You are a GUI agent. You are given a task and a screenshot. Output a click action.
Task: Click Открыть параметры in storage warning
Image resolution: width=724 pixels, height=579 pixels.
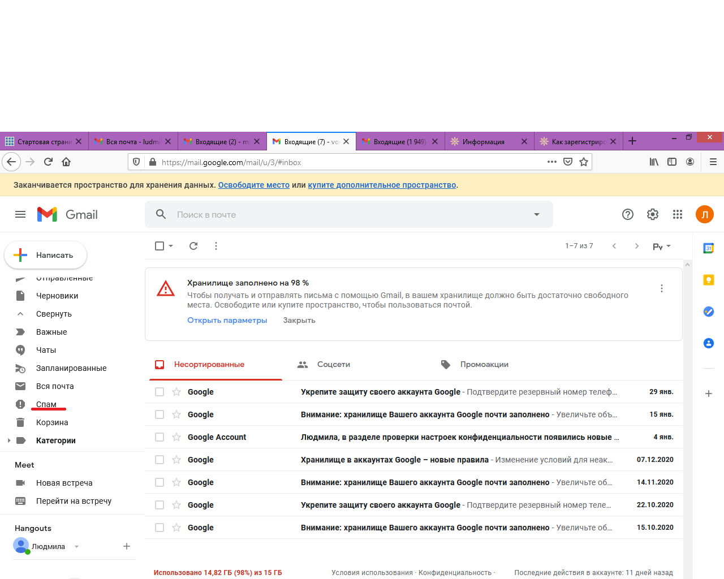coord(227,320)
